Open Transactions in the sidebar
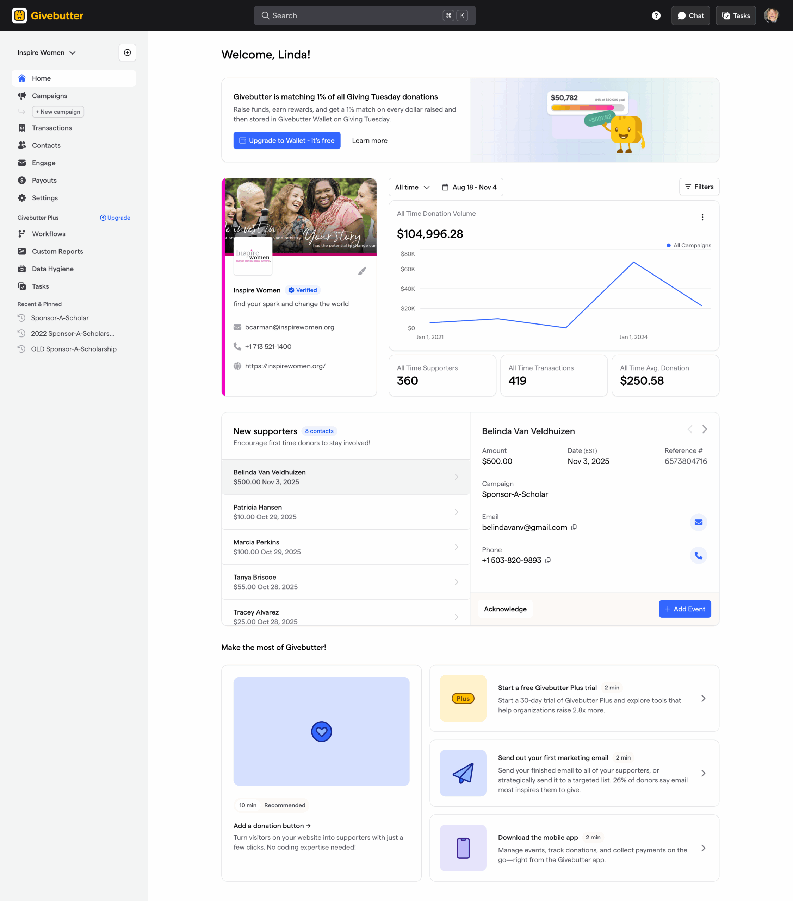Screen dimensions: 793x901 (52, 128)
